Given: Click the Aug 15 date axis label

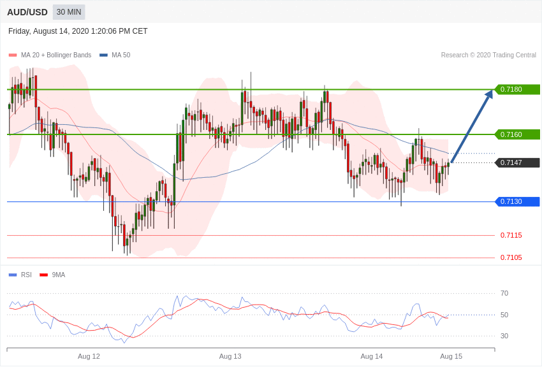Looking at the screenshot, I should point(451,356).
